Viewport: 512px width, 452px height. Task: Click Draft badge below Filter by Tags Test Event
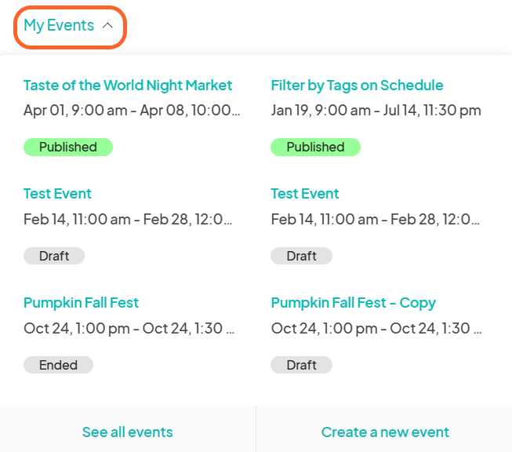tap(301, 256)
